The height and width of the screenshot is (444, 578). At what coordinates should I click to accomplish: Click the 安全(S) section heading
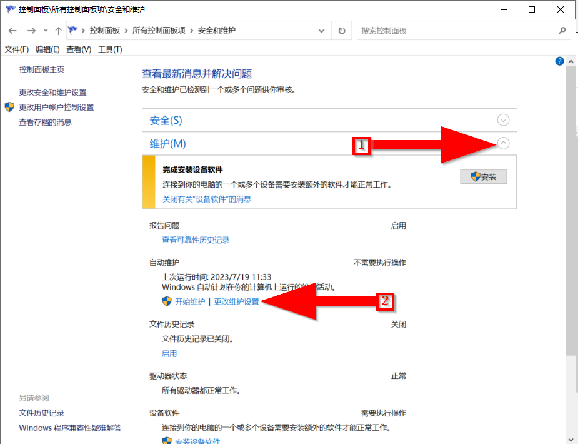click(x=166, y=121)
